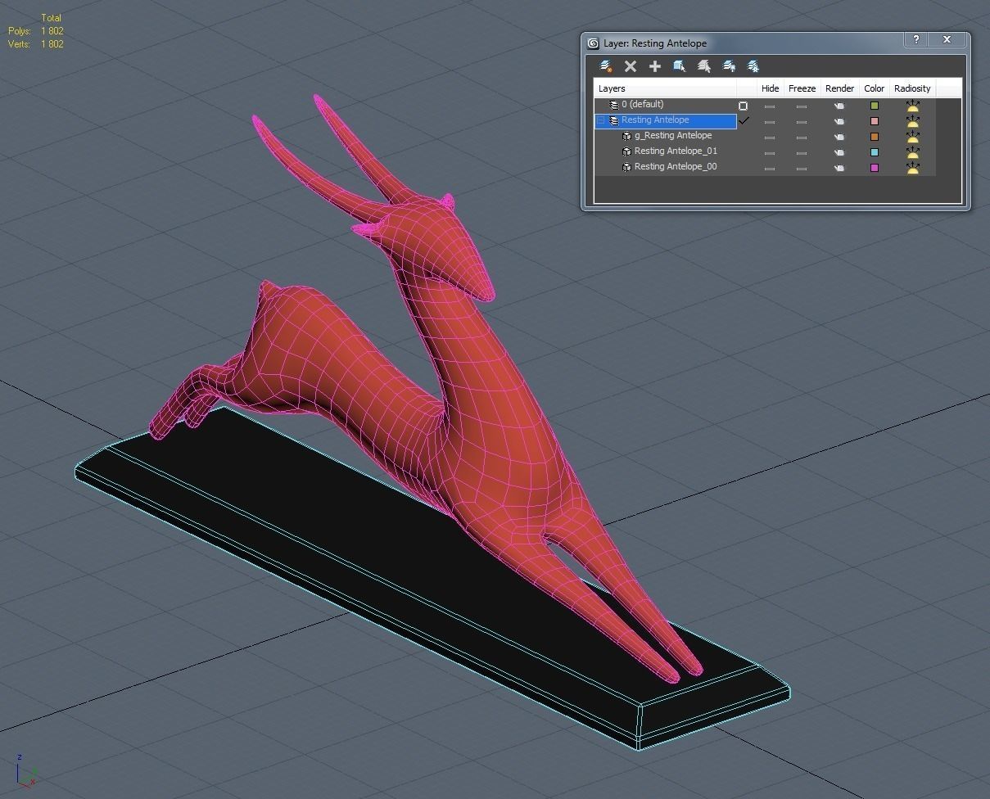Click the Polys count statistic text
Viewport: 990px width, 799px height.
point(36,31)
